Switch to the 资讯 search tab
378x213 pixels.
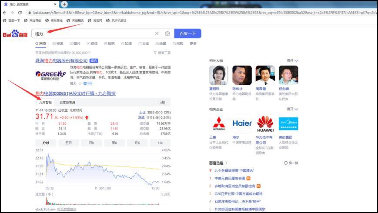tap(58, 43)
